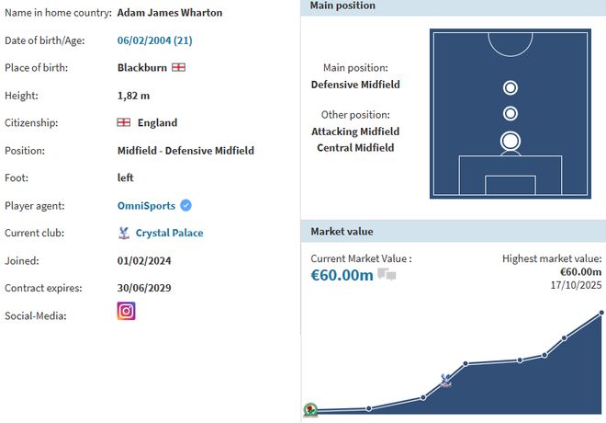Click the €60.00m current market value
Screen dimensions: 606x423
pyautogui.click(x=342, y=275)
